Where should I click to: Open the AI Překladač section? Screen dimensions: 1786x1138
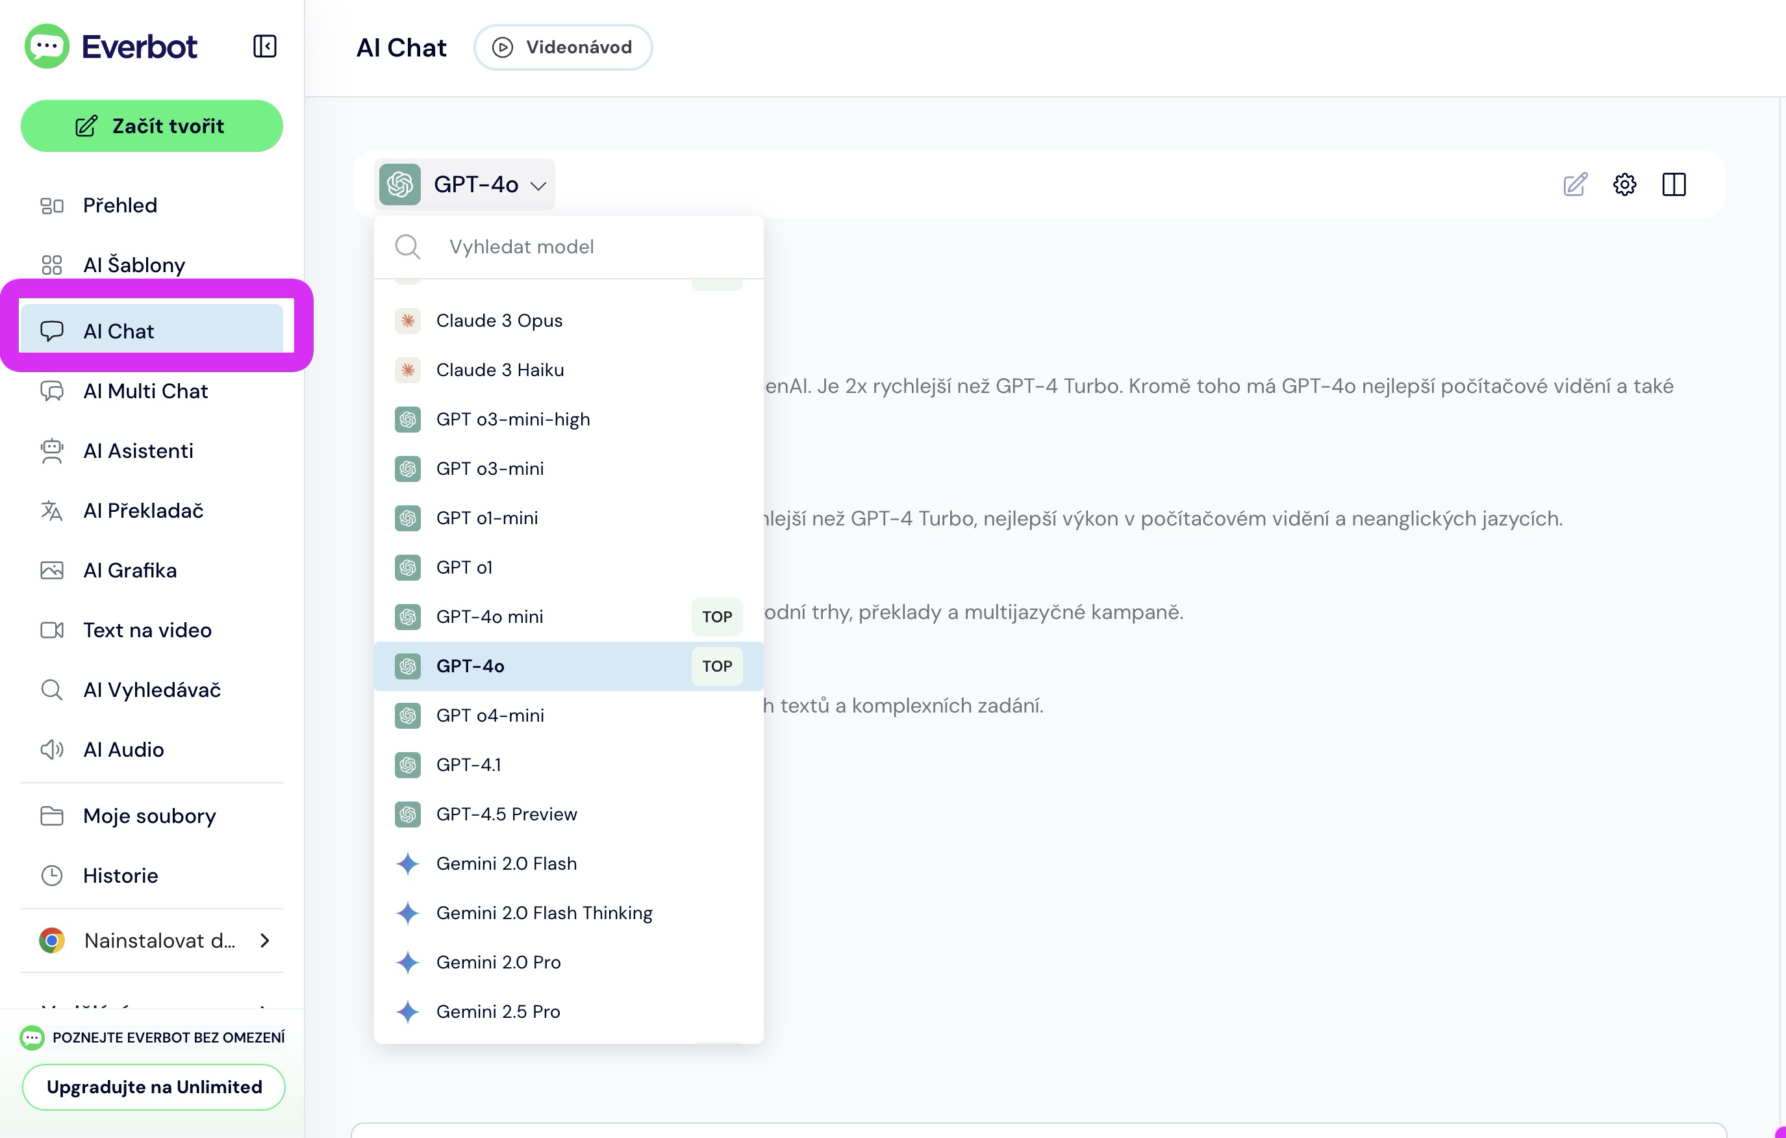[151, 511]
